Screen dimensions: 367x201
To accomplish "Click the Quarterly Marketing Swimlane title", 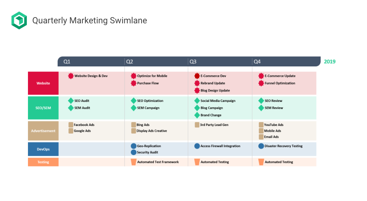I will [x=90, y=20].
